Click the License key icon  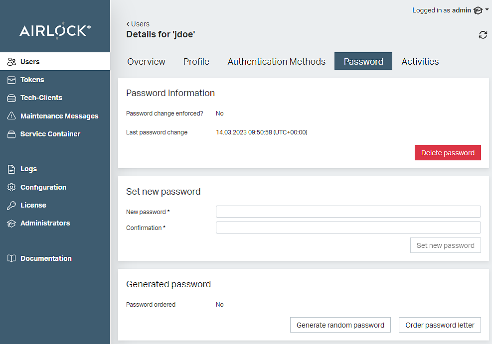pyautogui.click(x=11, y=205)
